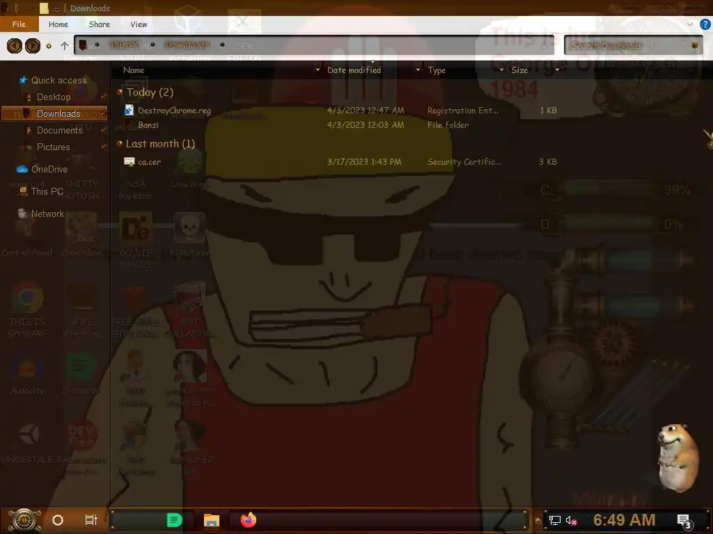Switch to the View ribbon tab
This screenshot has height=534, width=713.
click(139, 24)
